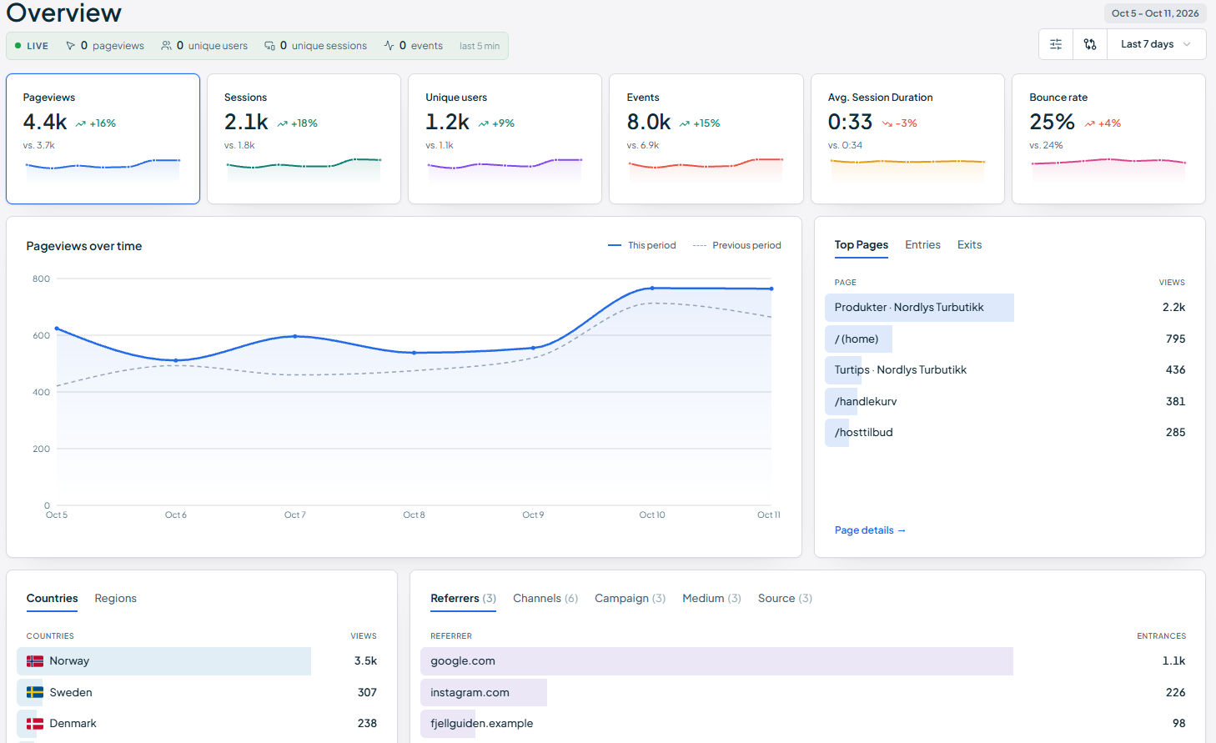
Task: Switch to the Exits tab
Action: pos(969,245)
